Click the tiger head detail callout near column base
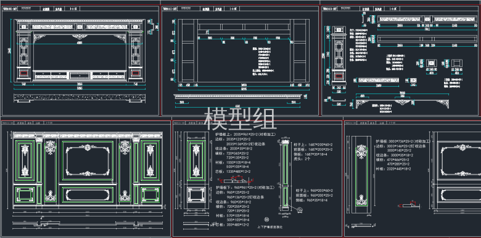Viewport: 481px width, 238px height. (x=300, y=210)
